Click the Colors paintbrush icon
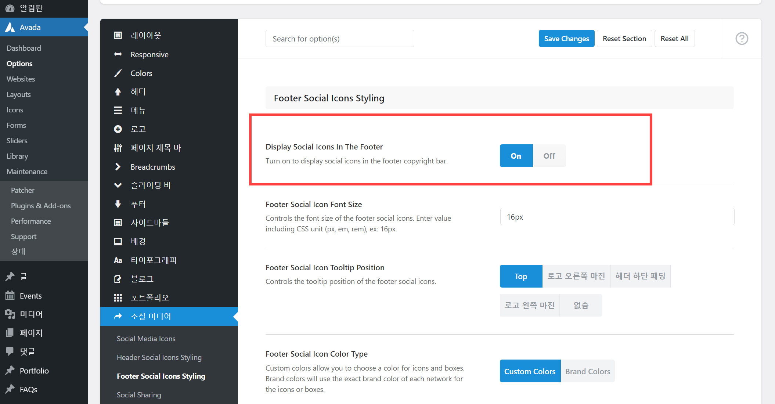This screenshot has width=775, height=404. pyautogui.click(x=118, y=73)
